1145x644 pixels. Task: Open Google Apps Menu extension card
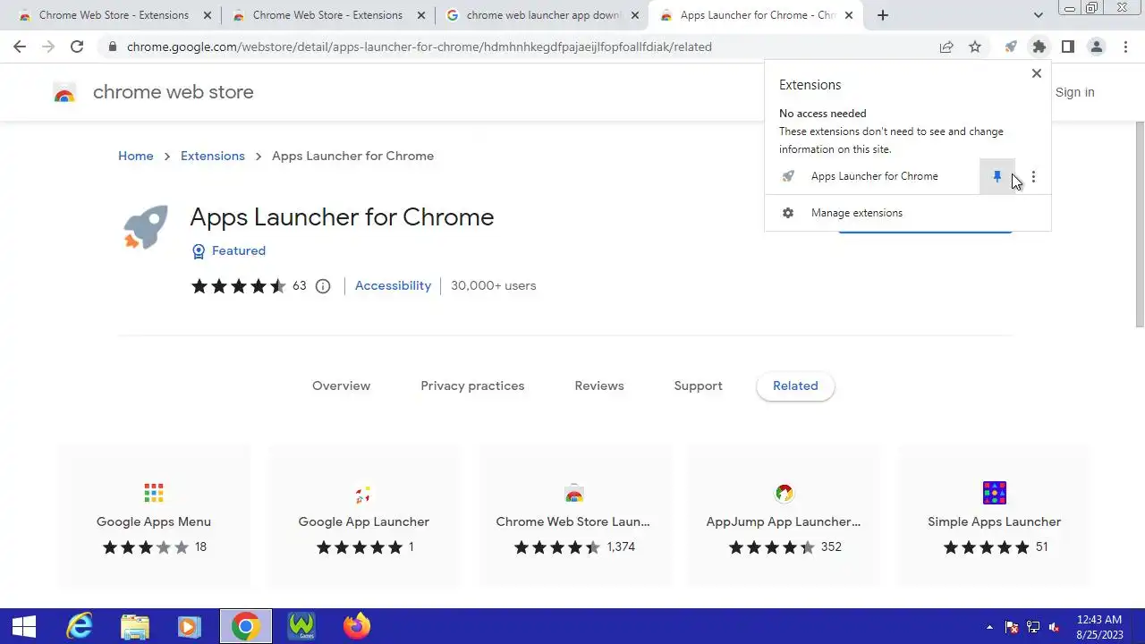(154, 516)
